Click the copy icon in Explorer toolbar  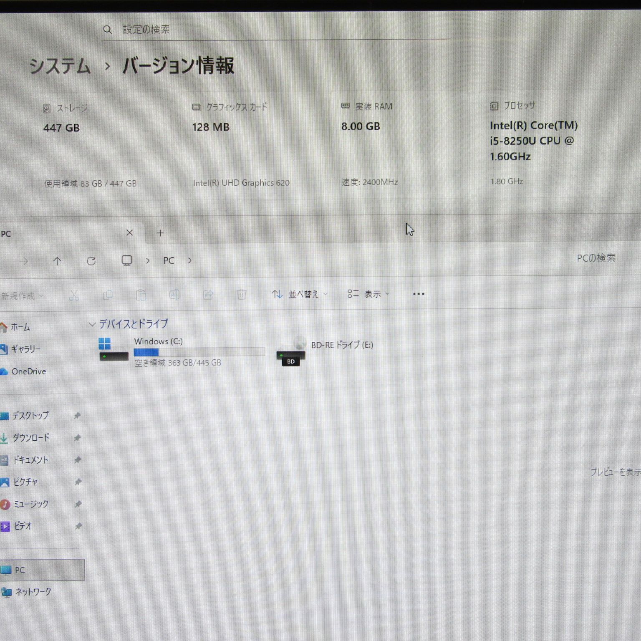tap(108, 295)
